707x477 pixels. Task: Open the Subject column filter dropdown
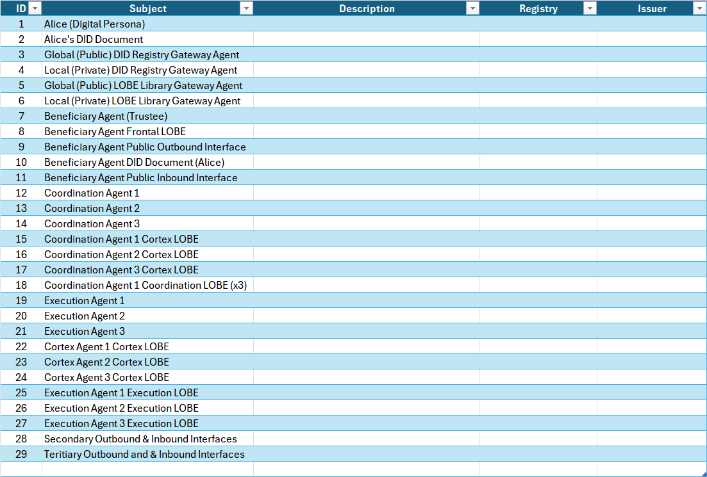[x=246, y=8]
